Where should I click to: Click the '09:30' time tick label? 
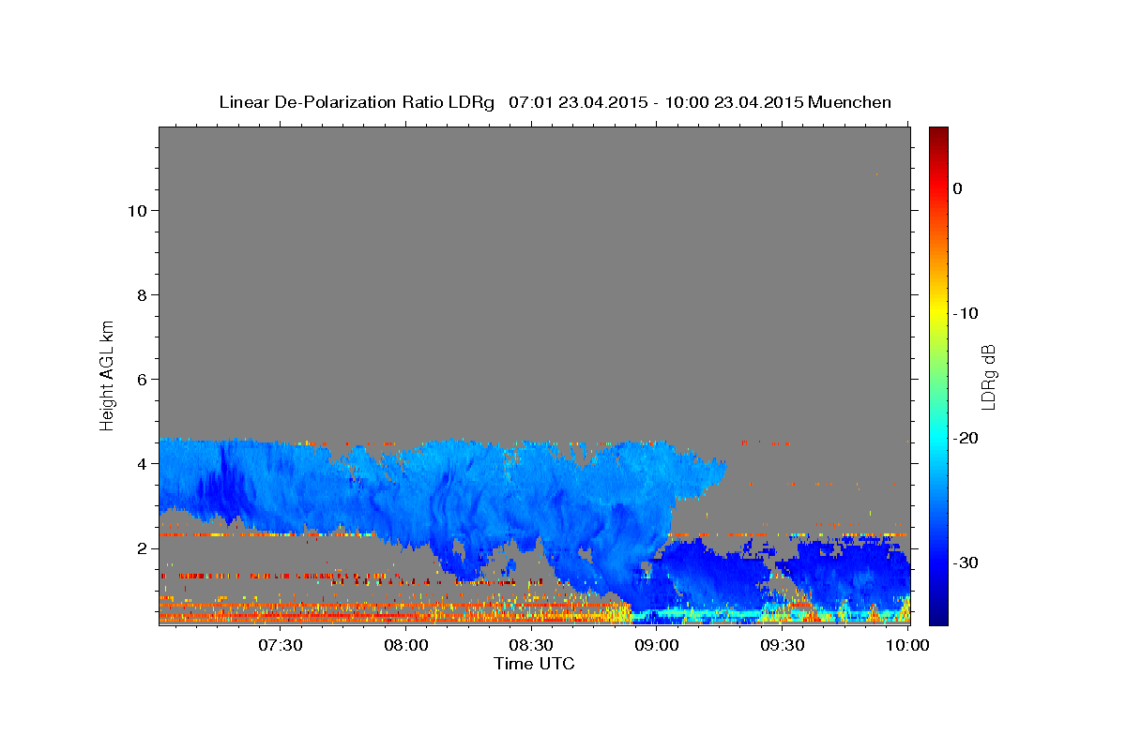tap(783, 645)
